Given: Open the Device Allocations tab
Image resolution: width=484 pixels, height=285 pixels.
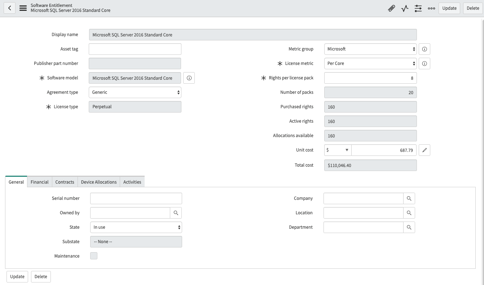Looking at the screenshot, I should point(99,182).
